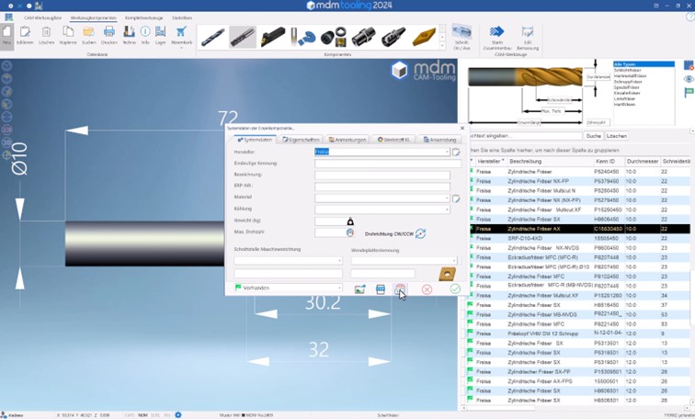The image size is (695, 419).
Task: Click the Bezeichnung input field
Action: click(x=382, y=175)
